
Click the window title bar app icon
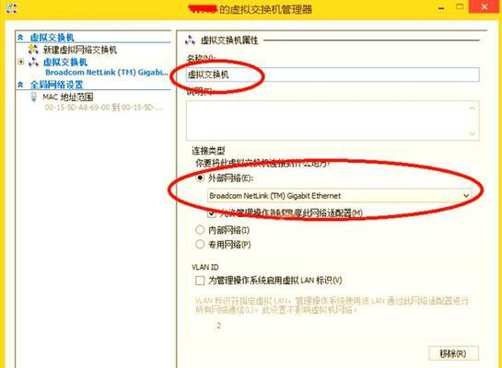12,8
